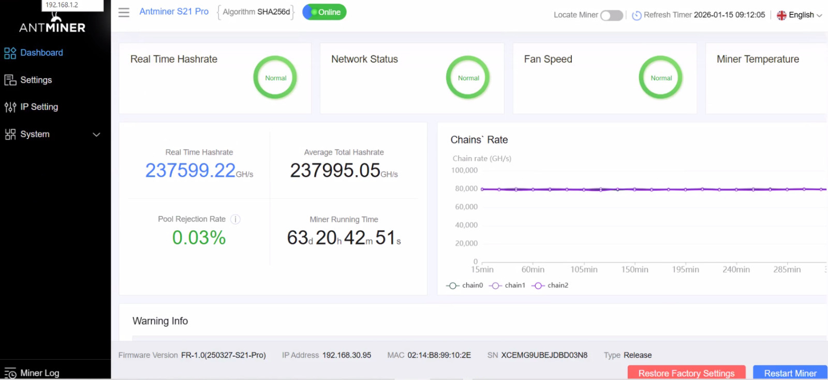Click the Refresh Timer clock icon
828x380 pixels.
pos(637,16)
